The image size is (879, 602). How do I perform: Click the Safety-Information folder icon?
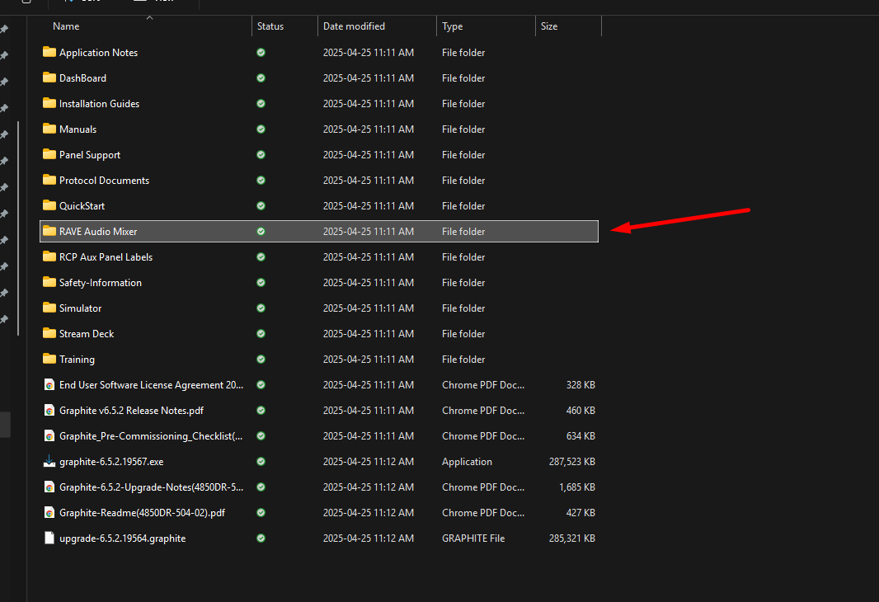49,282
